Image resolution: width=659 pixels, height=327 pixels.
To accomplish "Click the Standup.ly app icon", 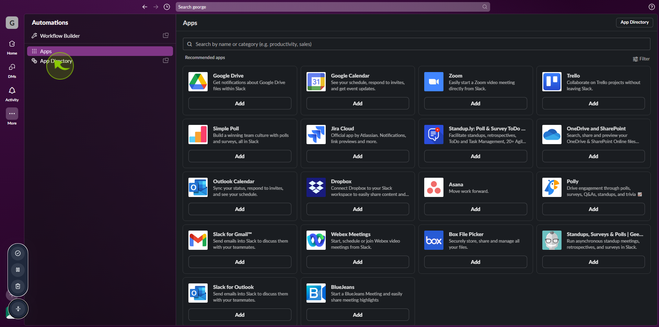I will (434, 135).
